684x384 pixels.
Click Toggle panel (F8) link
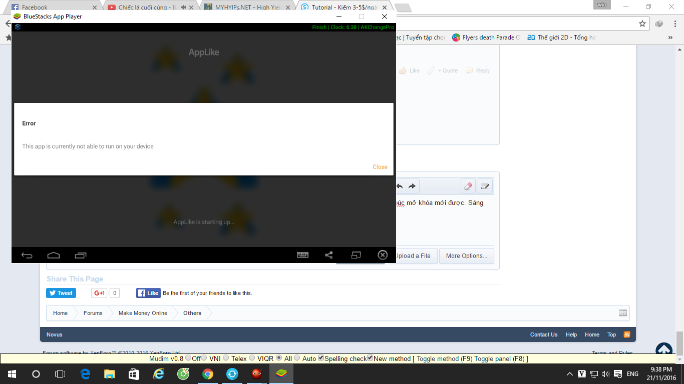point(499,358)
